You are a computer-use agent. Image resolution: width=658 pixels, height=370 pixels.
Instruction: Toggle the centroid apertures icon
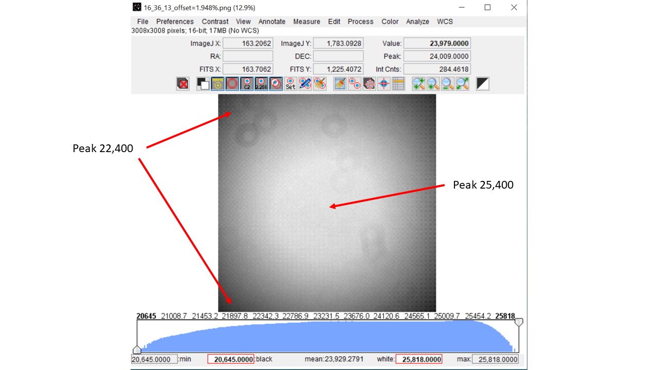276,84
